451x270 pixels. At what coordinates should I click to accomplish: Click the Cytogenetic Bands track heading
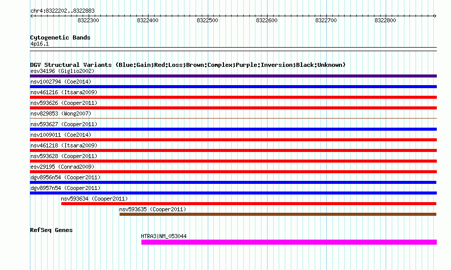(x=60, y=37)
